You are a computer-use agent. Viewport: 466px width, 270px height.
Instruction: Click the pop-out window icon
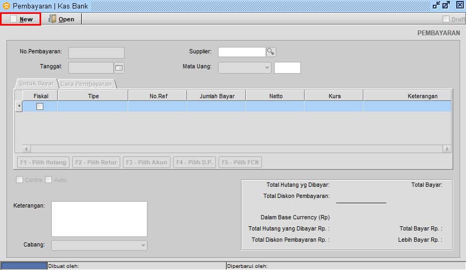pos(447,5)
